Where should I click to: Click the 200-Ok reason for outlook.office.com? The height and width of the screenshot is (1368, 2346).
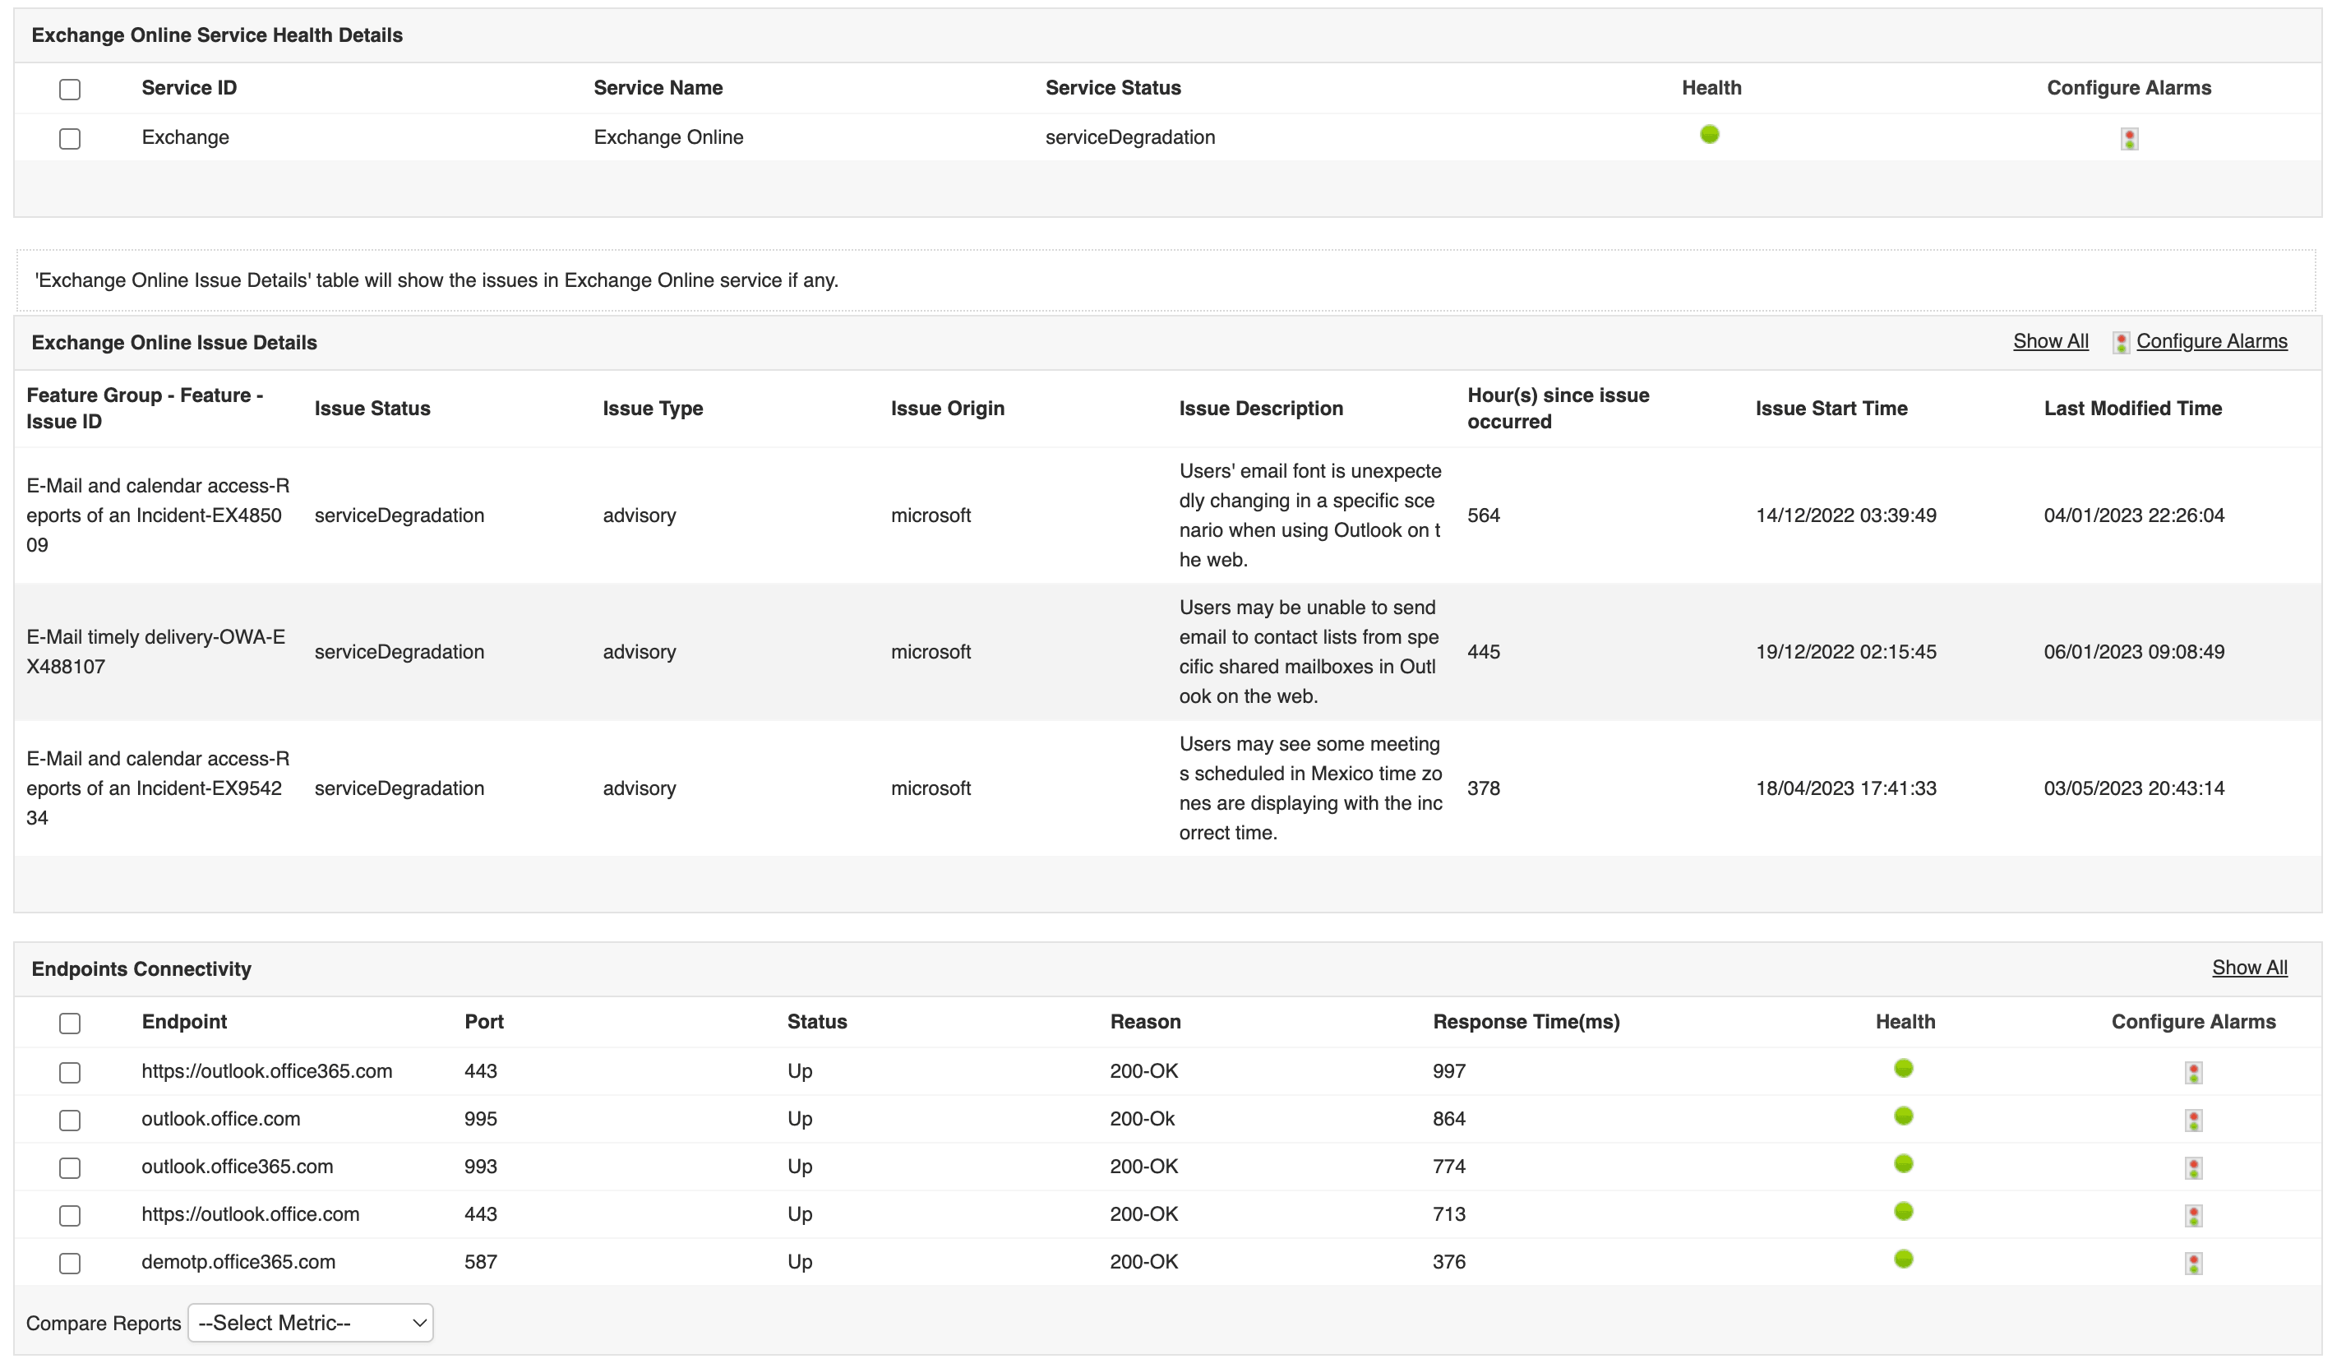[1143, 1120]
